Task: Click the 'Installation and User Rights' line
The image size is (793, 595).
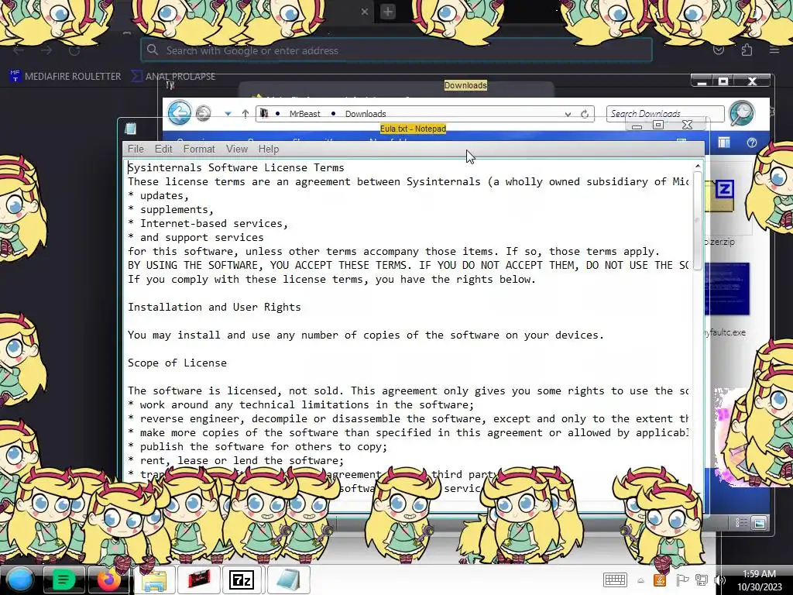Action: [x=214, y=307]
